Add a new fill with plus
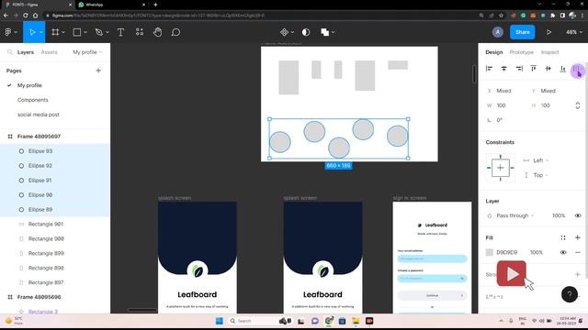This screenshot has width=588, height=330. point(578,237)
